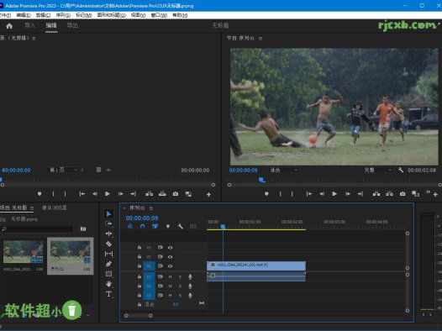Open the Help menu
This screenshot has height=331, width=442.
click(180, 15)
